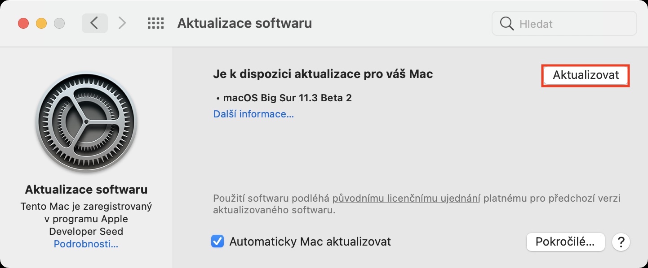
Task: Show all preferences via the grid icon
Action: [x=155, y=23]
